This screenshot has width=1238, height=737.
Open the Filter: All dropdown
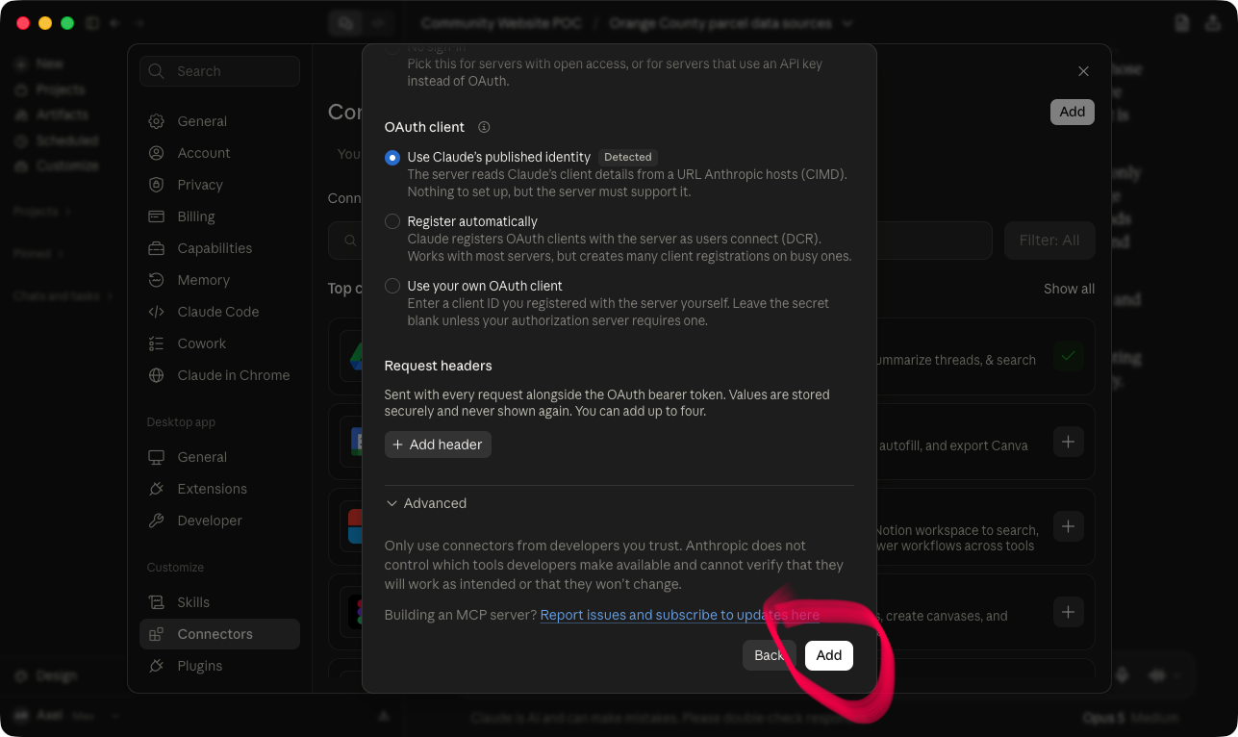pos(1049,241)
